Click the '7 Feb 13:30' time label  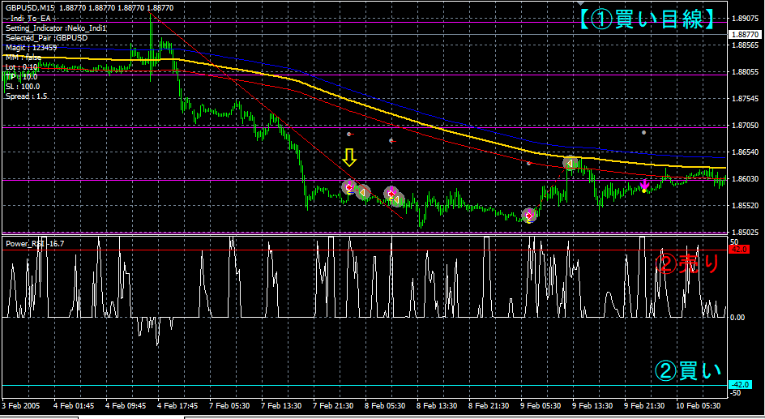tap(281, 406)
